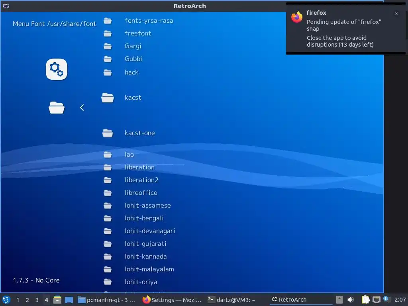Select the lohit-malayalam entry text
The image size is (408, 306).
[x=149, y=269]
